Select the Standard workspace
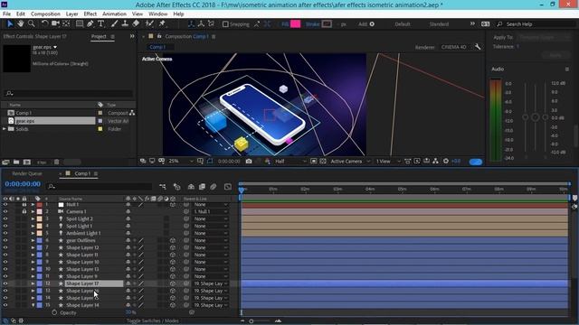The height and width of the screenshot is (325, 579). (439, 24)
